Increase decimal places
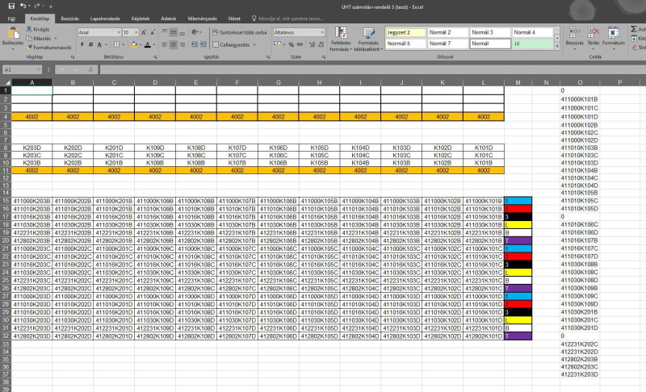 312,44
